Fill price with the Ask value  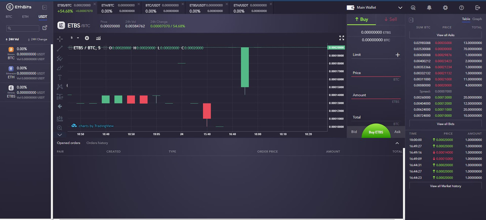click(x=398, y=132)
